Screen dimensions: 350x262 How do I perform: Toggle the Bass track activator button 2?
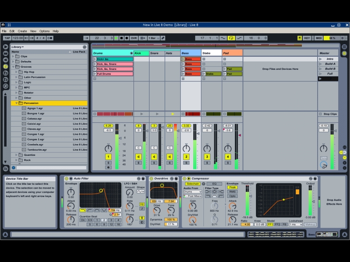[186, 156]
